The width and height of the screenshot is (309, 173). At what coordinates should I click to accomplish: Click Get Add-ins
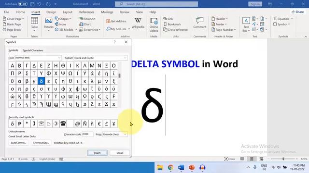coord(116,21)
